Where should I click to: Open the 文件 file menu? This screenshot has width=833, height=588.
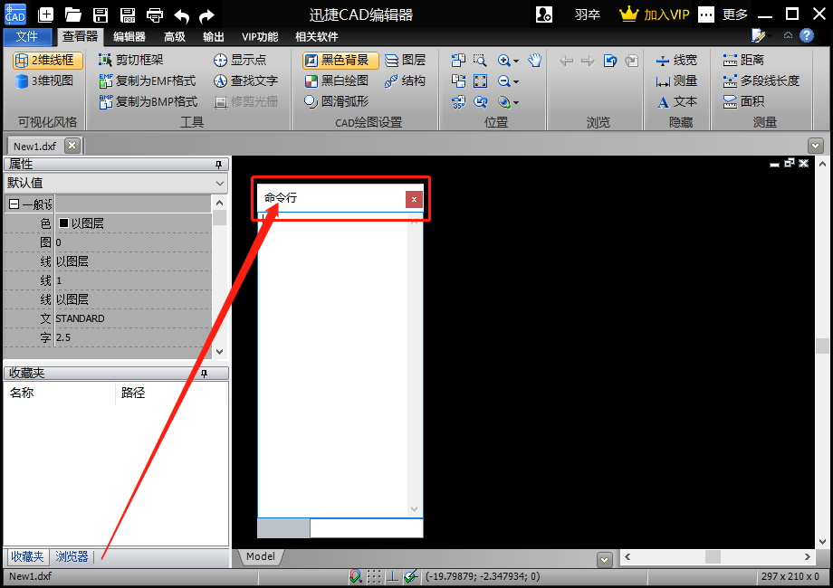click(x=27, y=36)
